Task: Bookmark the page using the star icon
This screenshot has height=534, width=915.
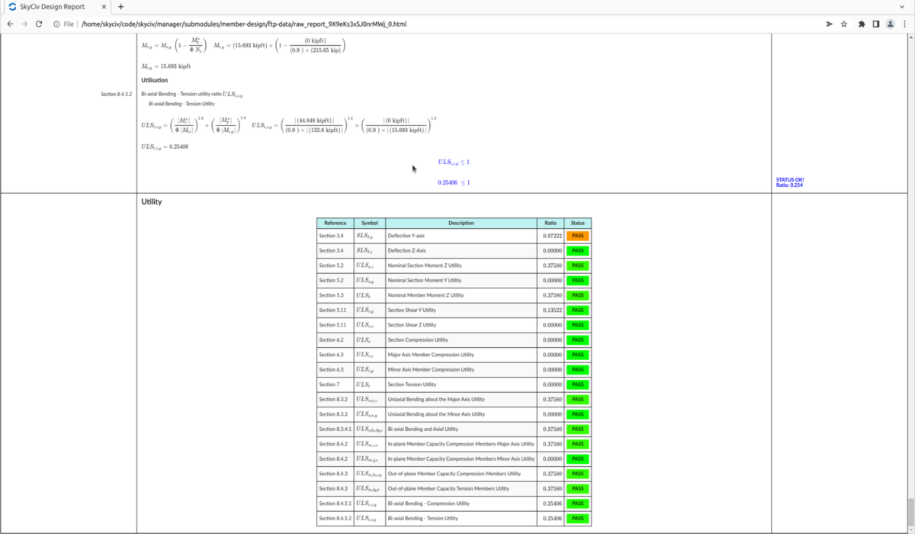Action: [843, 24]
